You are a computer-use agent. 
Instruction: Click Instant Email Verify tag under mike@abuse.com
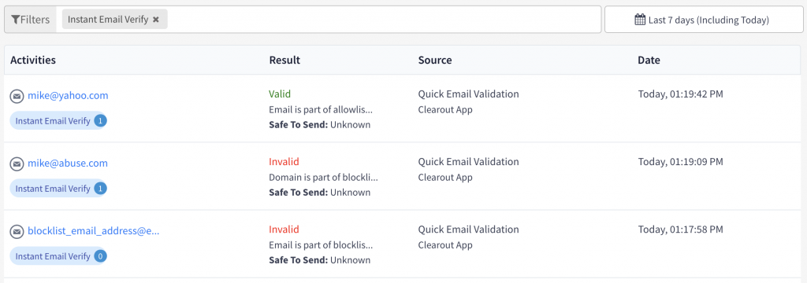point(53,189)
